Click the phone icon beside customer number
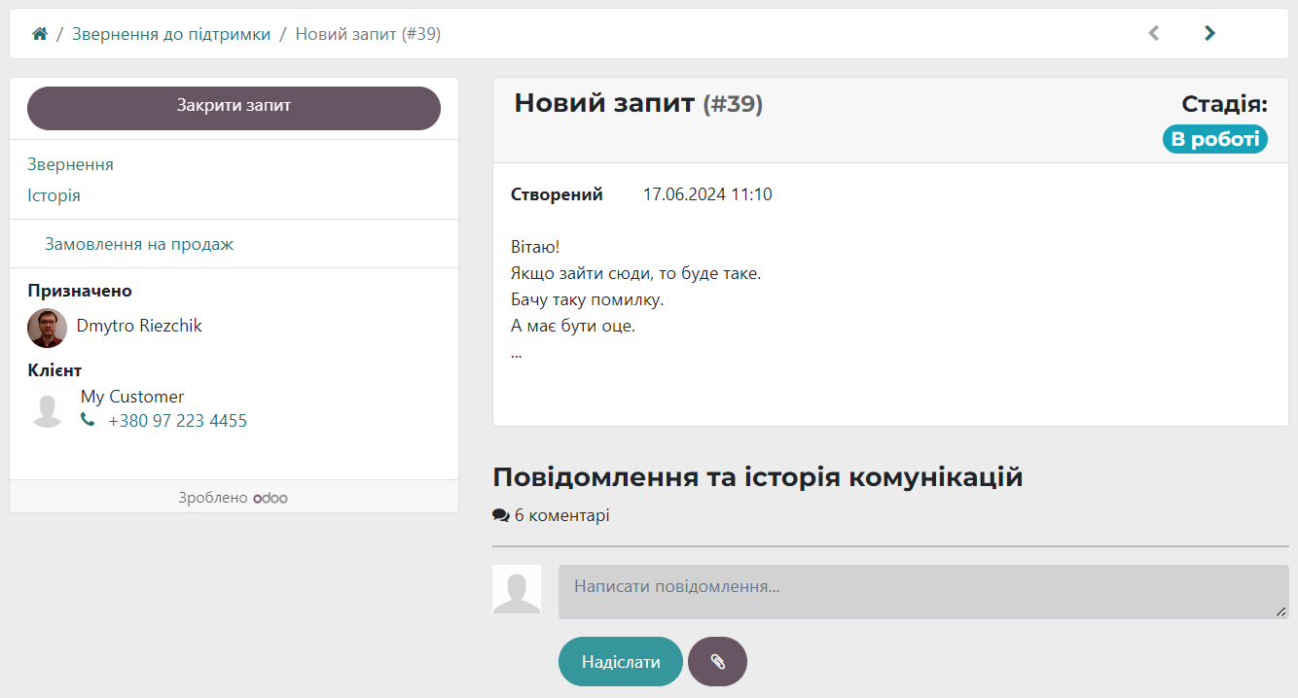Image resolution: width=1298 pixels, height=698 pixels. point(88,420)
